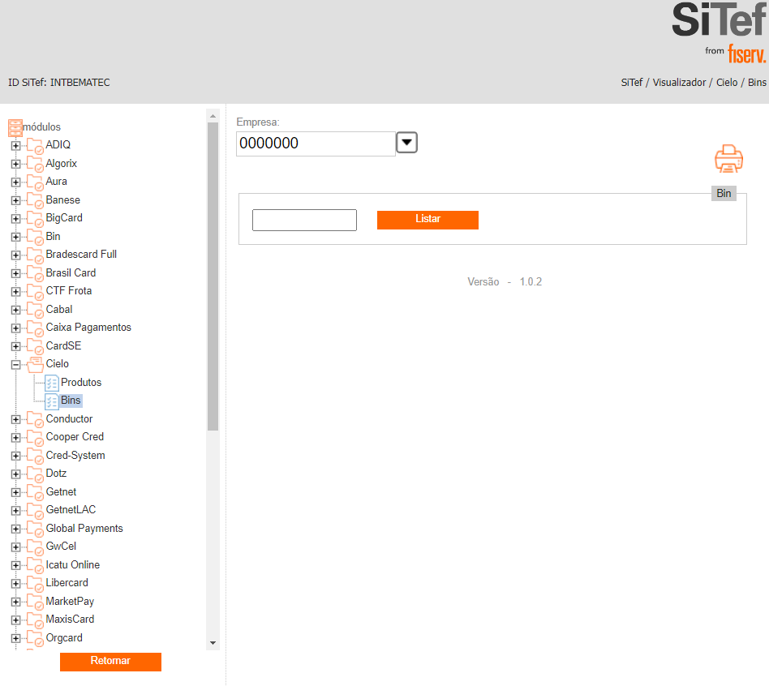The height and width of the screenshot is (686, 769).
Task: Click the tree scrollbar down arrow
Action: 213,643
